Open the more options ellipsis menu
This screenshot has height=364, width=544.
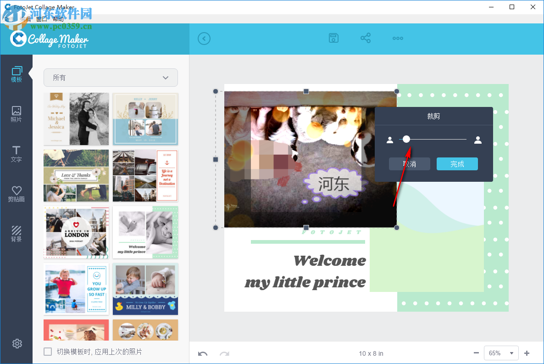[397, 38]
